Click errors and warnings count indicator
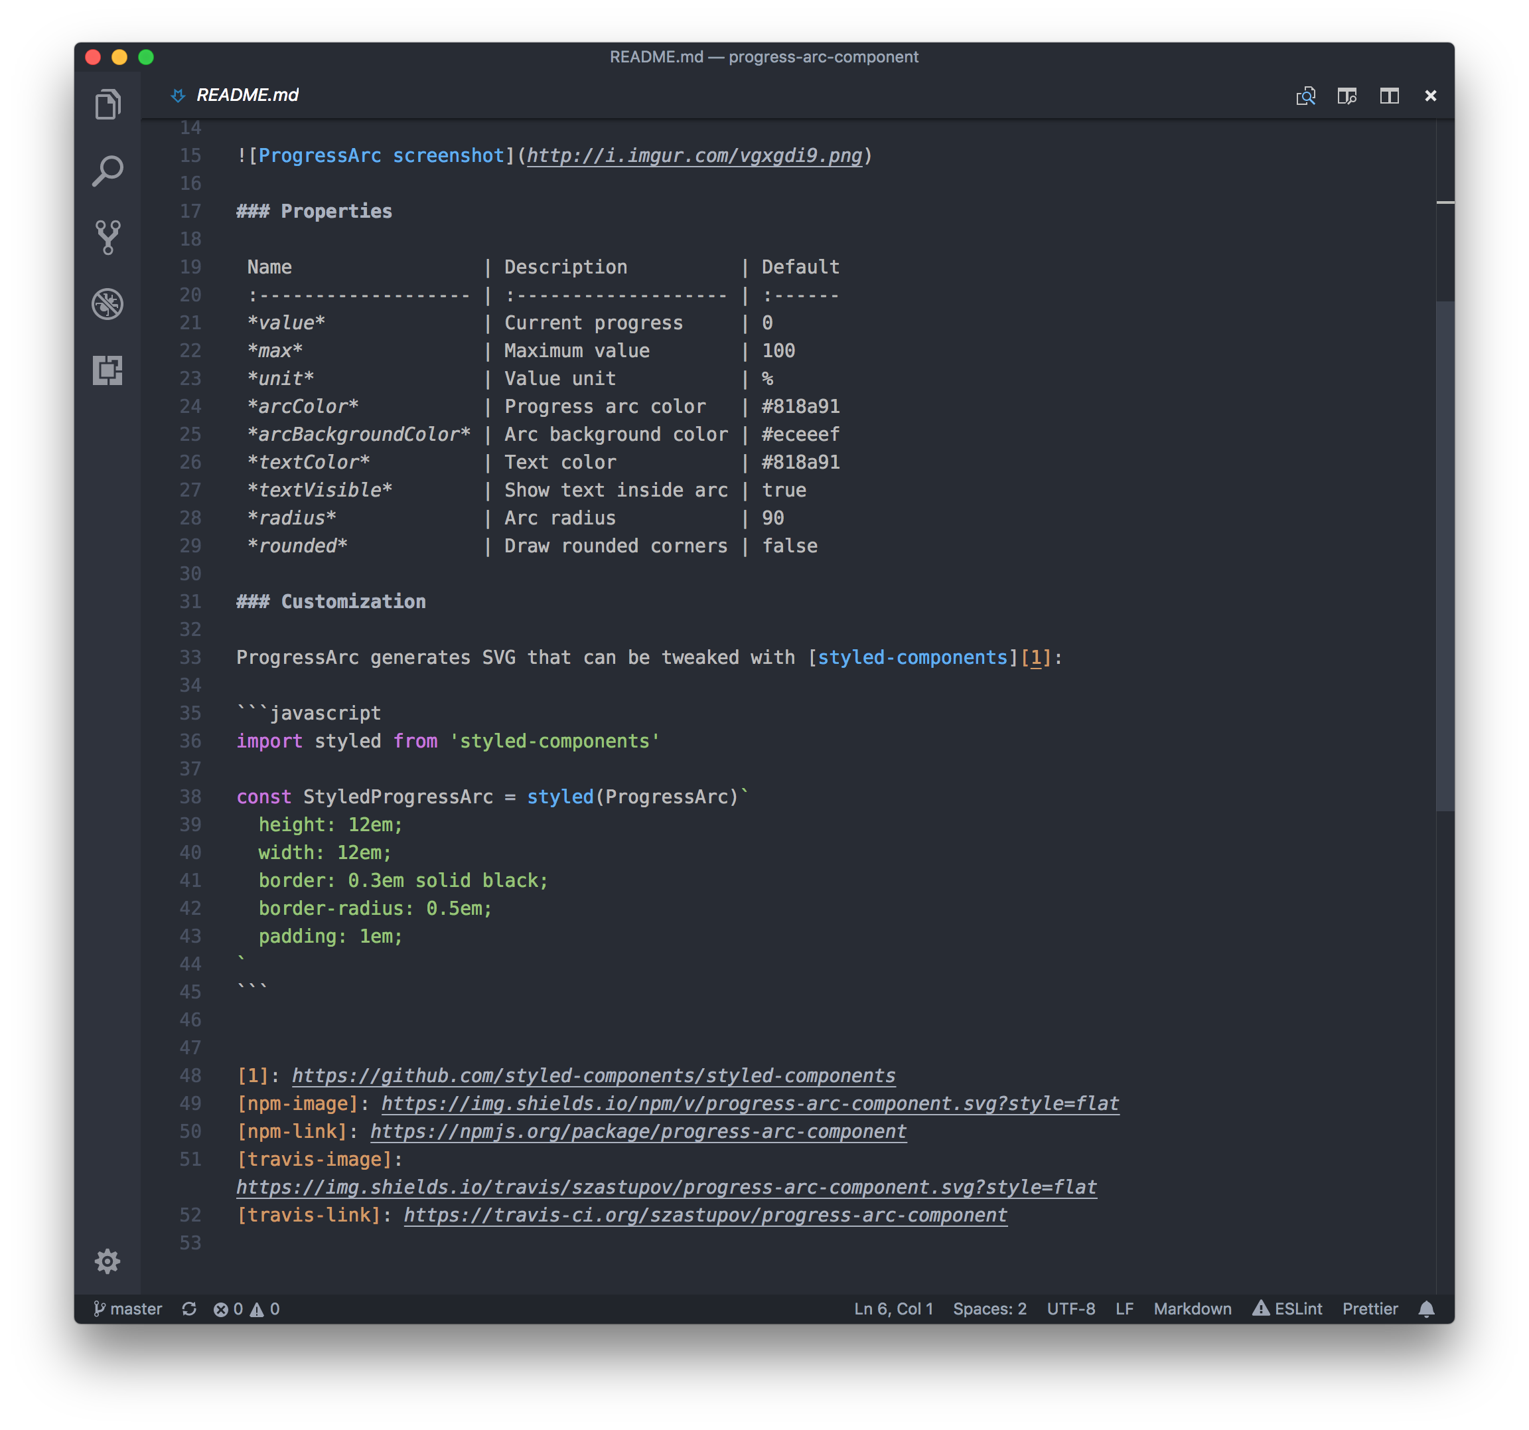Screen dimensions: 1529x1430 [x=246, y=1309]
